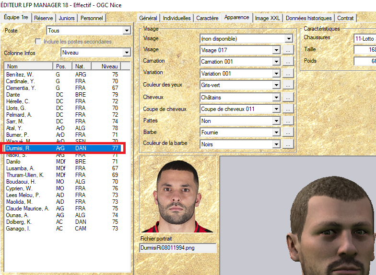This screenshot has height=275, width=376.
Task: Sort player list by Niveau column header
Action: pos(106,66)
